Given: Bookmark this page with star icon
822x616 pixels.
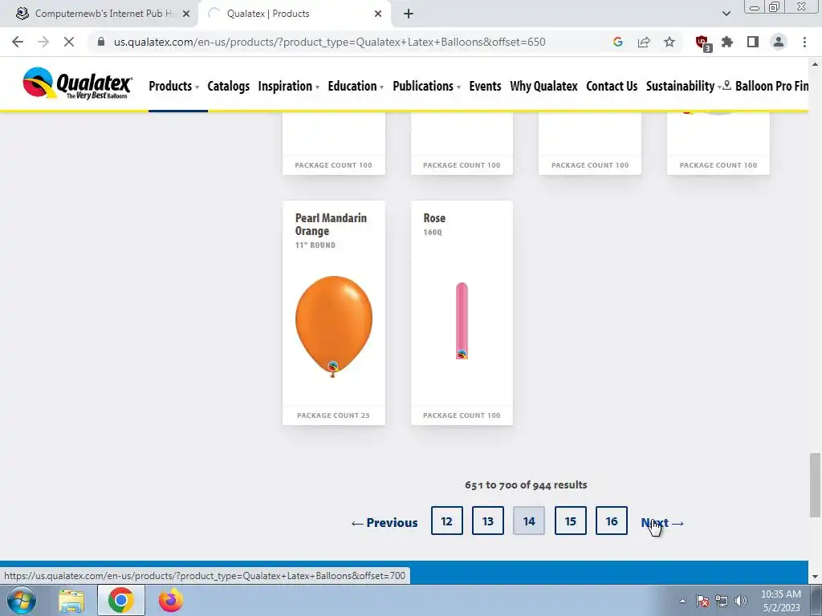Looking at the screenshot, I should coord(669,42).
